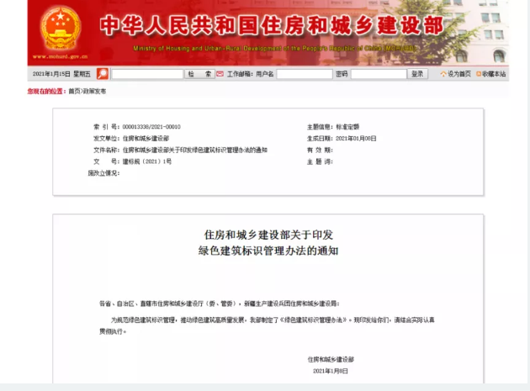The width and height of the screenshot is (530, 391).
Task: Click the national emblem logo
Action: pyautogui.click(x=61, y=28)
